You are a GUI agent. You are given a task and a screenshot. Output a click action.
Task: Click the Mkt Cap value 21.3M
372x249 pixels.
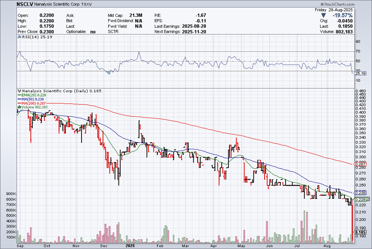pyautogui.click(x=136, y=15)
